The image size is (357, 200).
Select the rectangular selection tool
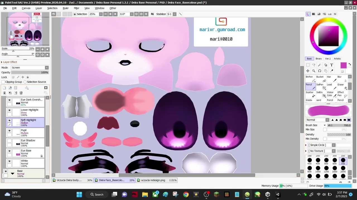point(308,65)
